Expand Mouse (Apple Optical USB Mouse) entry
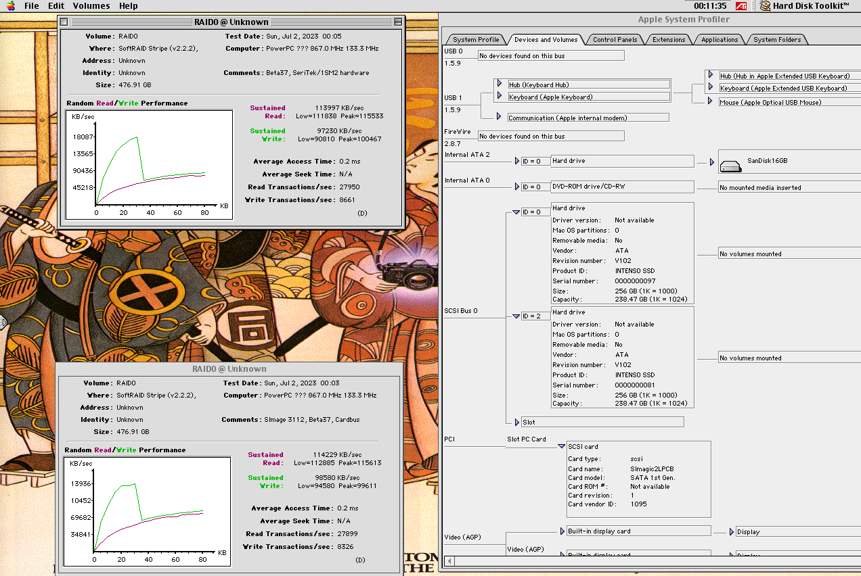This screenshot has width=861, height=576. click(710, 101)
